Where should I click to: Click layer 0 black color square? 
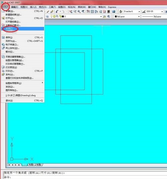(x=63, y=17)
